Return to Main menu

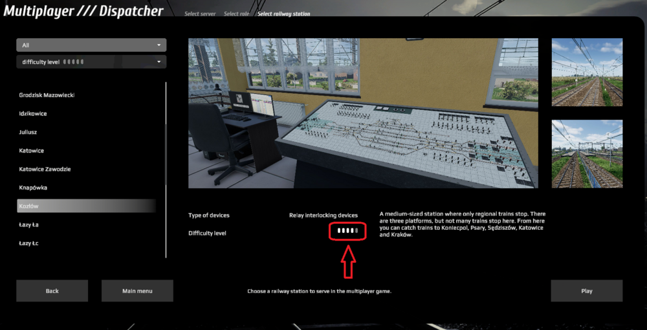(x=137, y=291)
